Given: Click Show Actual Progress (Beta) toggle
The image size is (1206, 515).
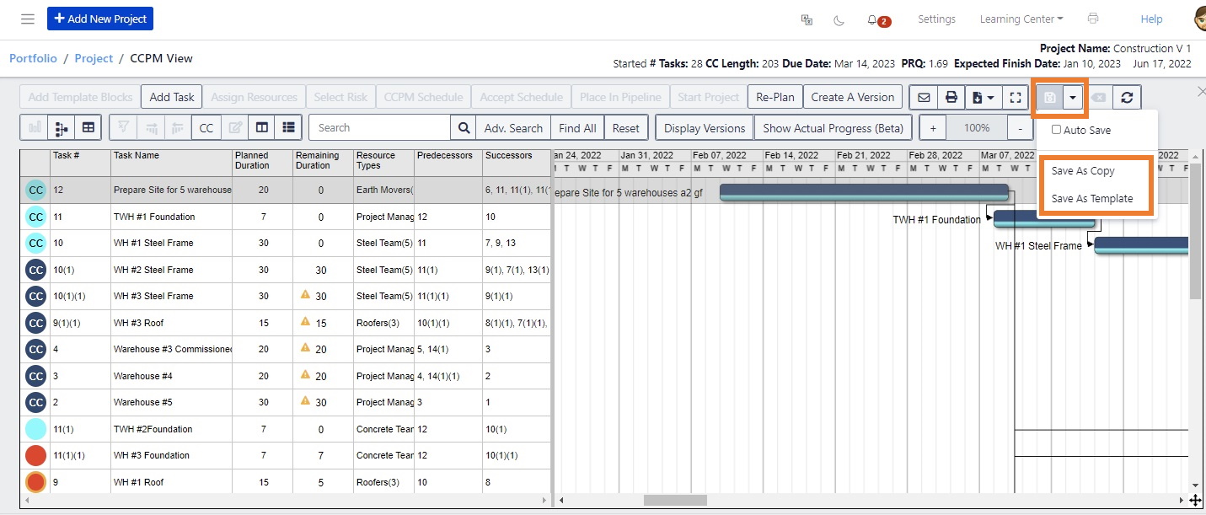Looking at the screenshot, I should pos(833,126).
